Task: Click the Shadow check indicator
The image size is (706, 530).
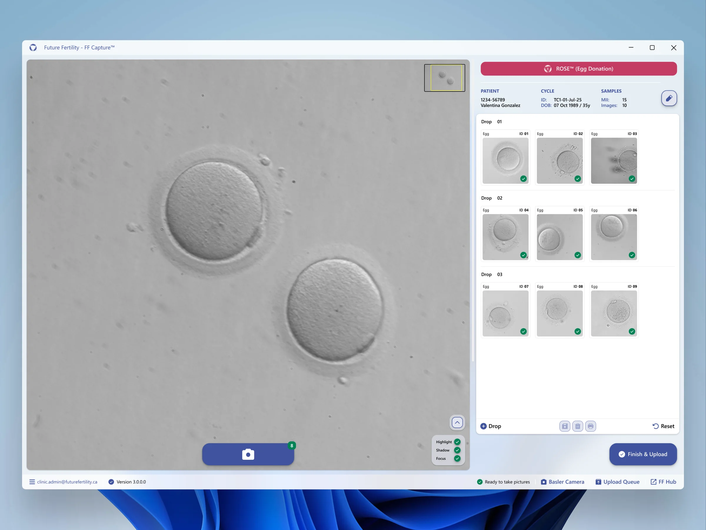Action: [x=457, y=450]
